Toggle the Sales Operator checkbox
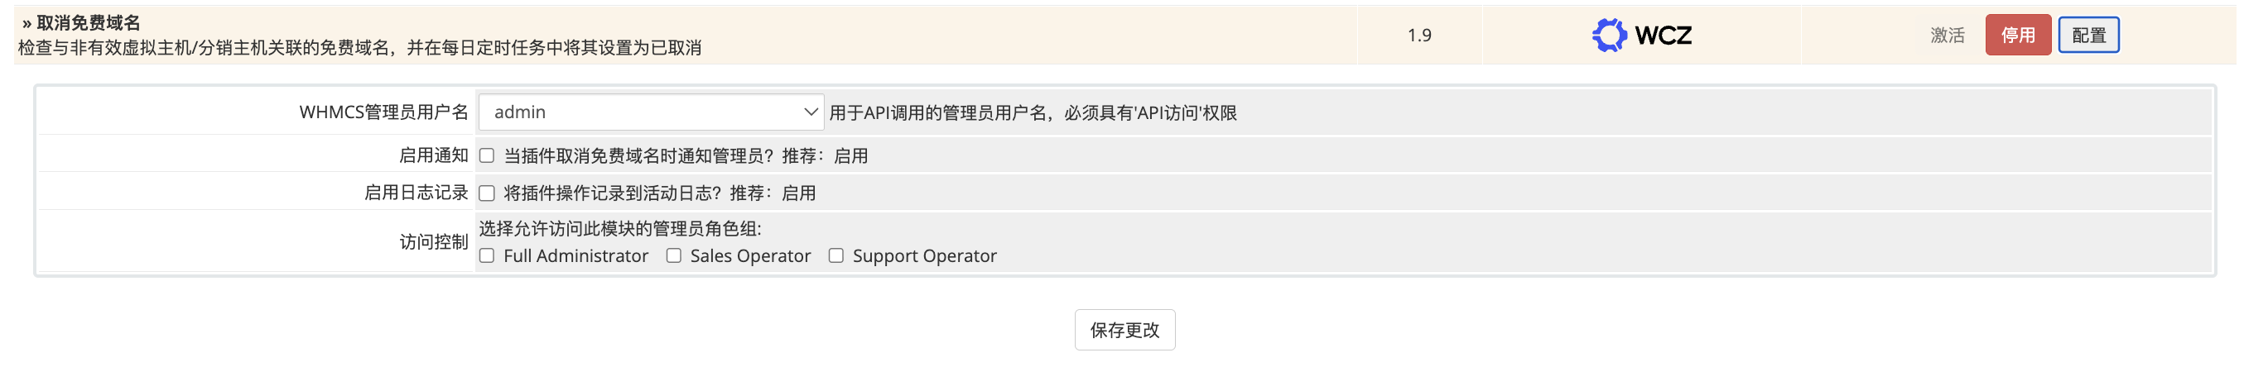Screen dimensions: 2244x367 (x=673, y=255)
